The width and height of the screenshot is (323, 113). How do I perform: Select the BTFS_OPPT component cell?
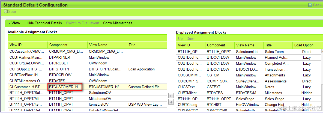click(67, 69)
